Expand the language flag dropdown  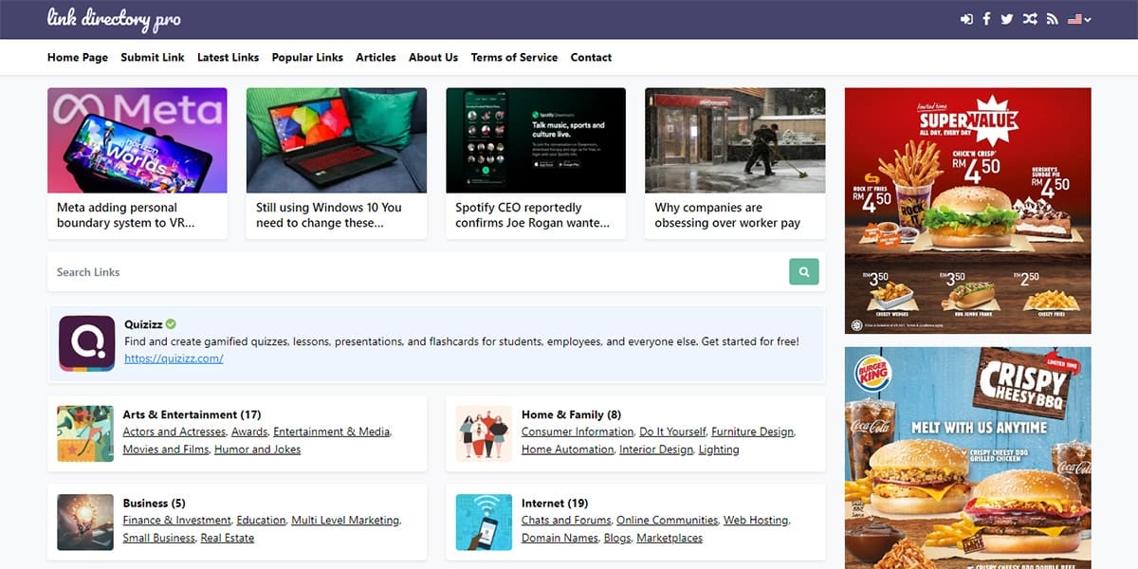[1079, 19]
